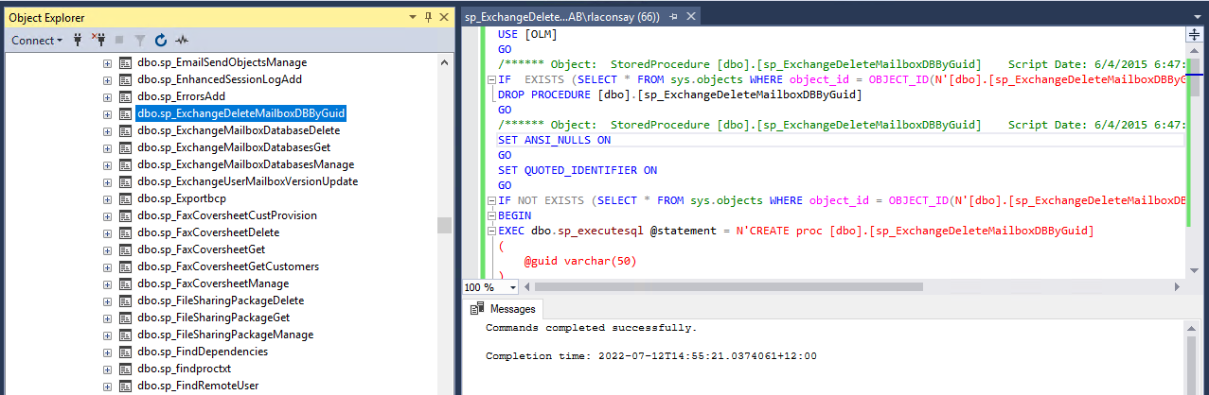The width and height of the screenshot is (1209, 395).
Task: Click the Object Explorer vertical scrollbar thumb
Action: tap(444, 224)
